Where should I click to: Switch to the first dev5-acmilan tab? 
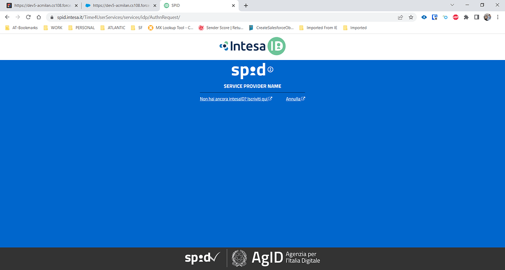(42, 5)
